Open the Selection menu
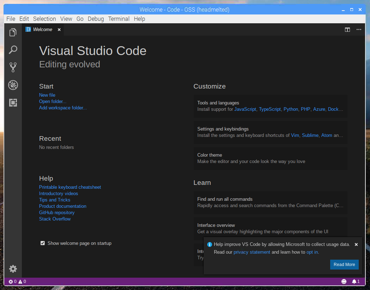This screenshot has width=370, height=290. click(x=44, y=19)
